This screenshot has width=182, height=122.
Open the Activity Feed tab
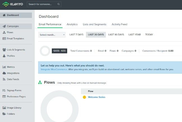coord(119,24)
